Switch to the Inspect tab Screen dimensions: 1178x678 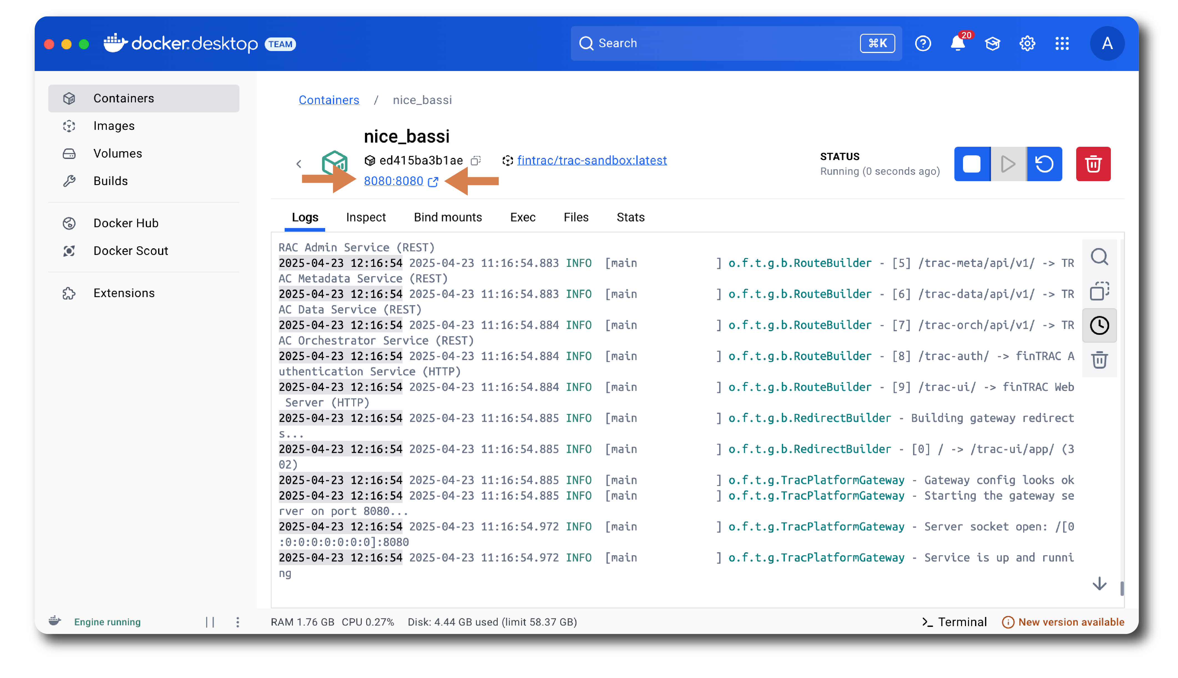(365, 217)
